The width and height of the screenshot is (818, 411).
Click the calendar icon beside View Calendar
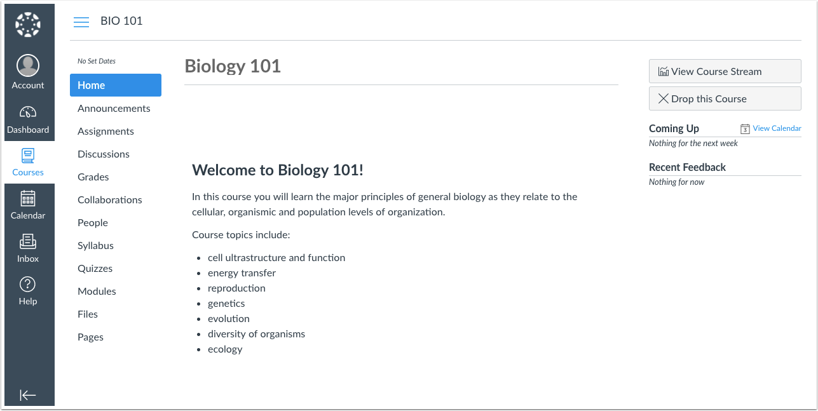(x=744, y=128)
